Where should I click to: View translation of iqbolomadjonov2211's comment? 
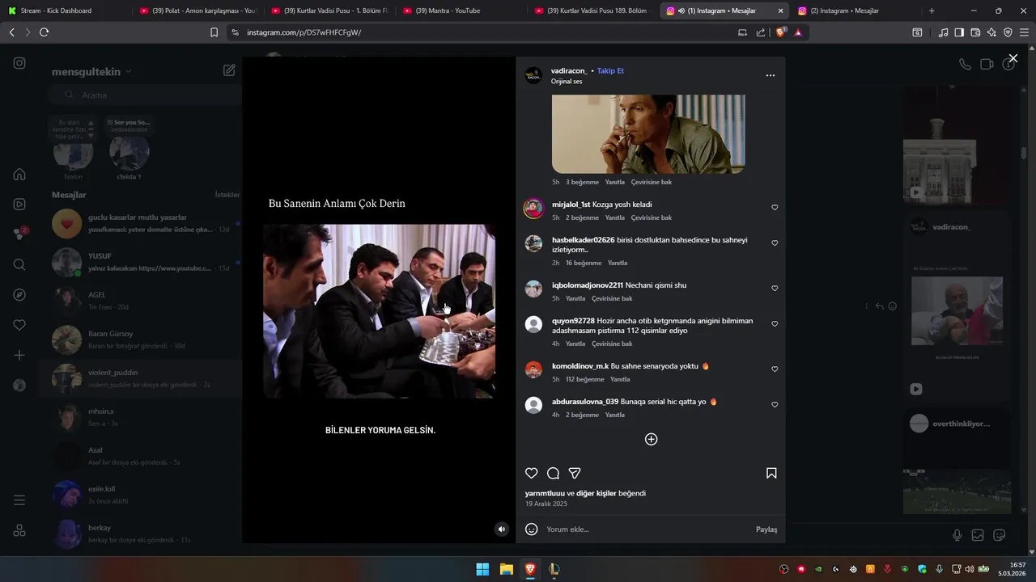pyautogui.click(x=612, y=298)
